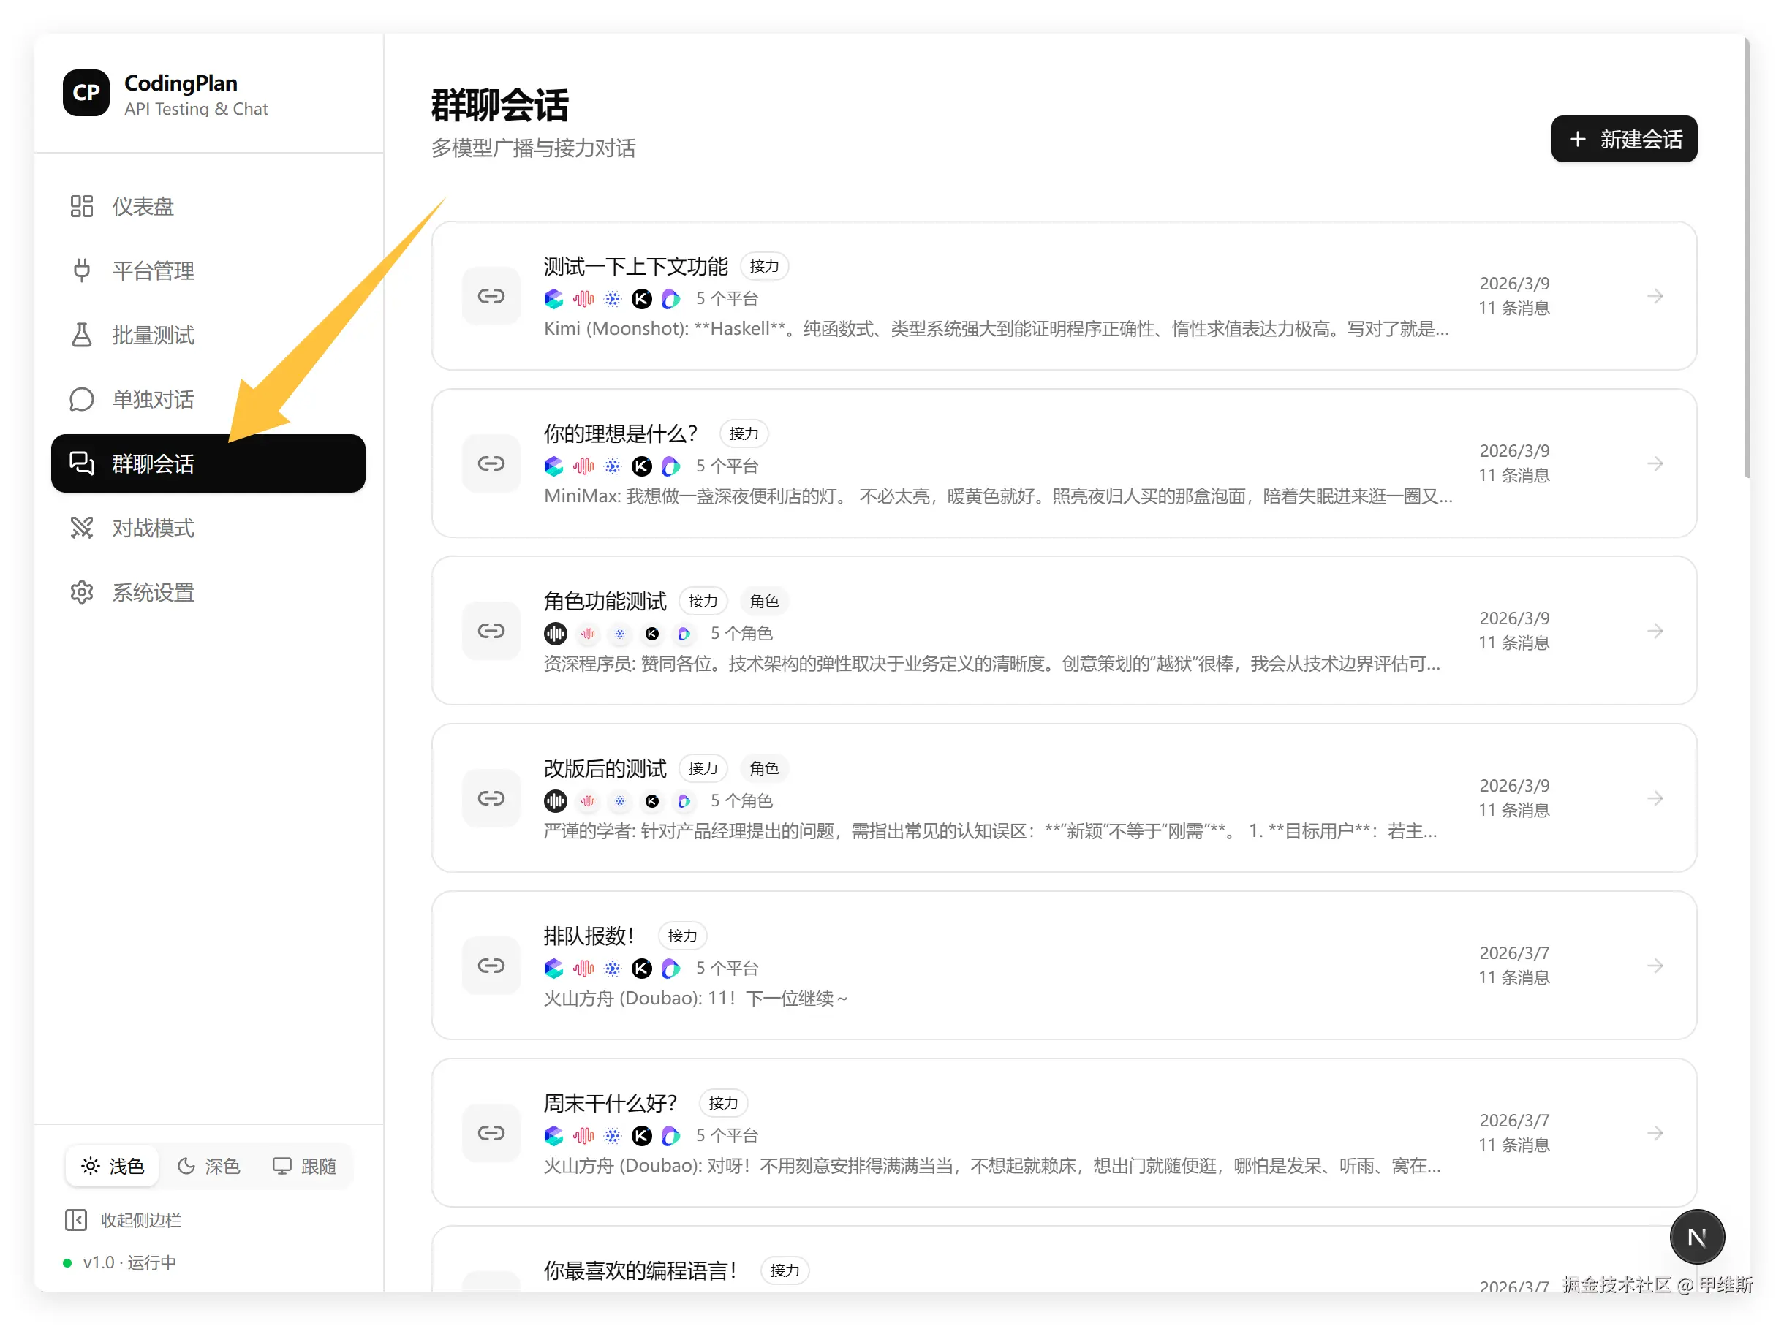Screen dimensions: 1784x1326
Task: Go to 平台管理 plug icon item
Action: [x=152, y=271]
